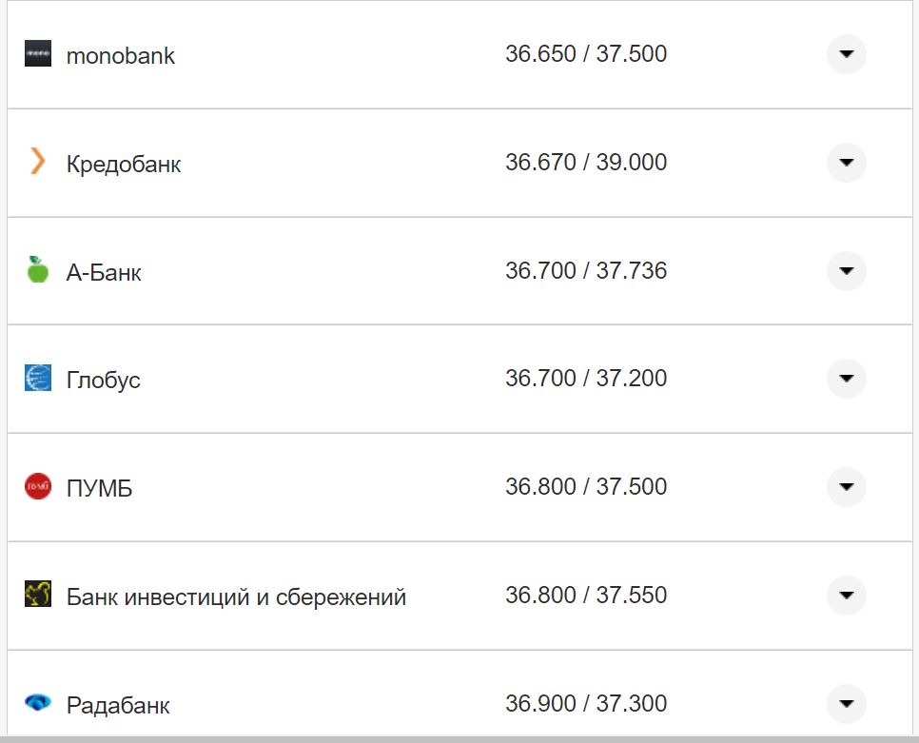Select the Банк инвестиций и сбережений logo
Image resolution: width=919 pixels, height=743 pixels.
[x=36, y=596]
